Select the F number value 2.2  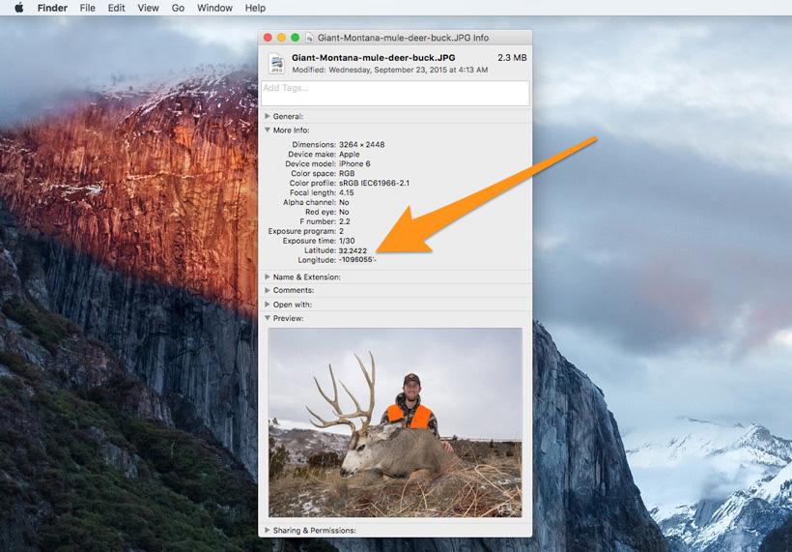coord(345,221)
